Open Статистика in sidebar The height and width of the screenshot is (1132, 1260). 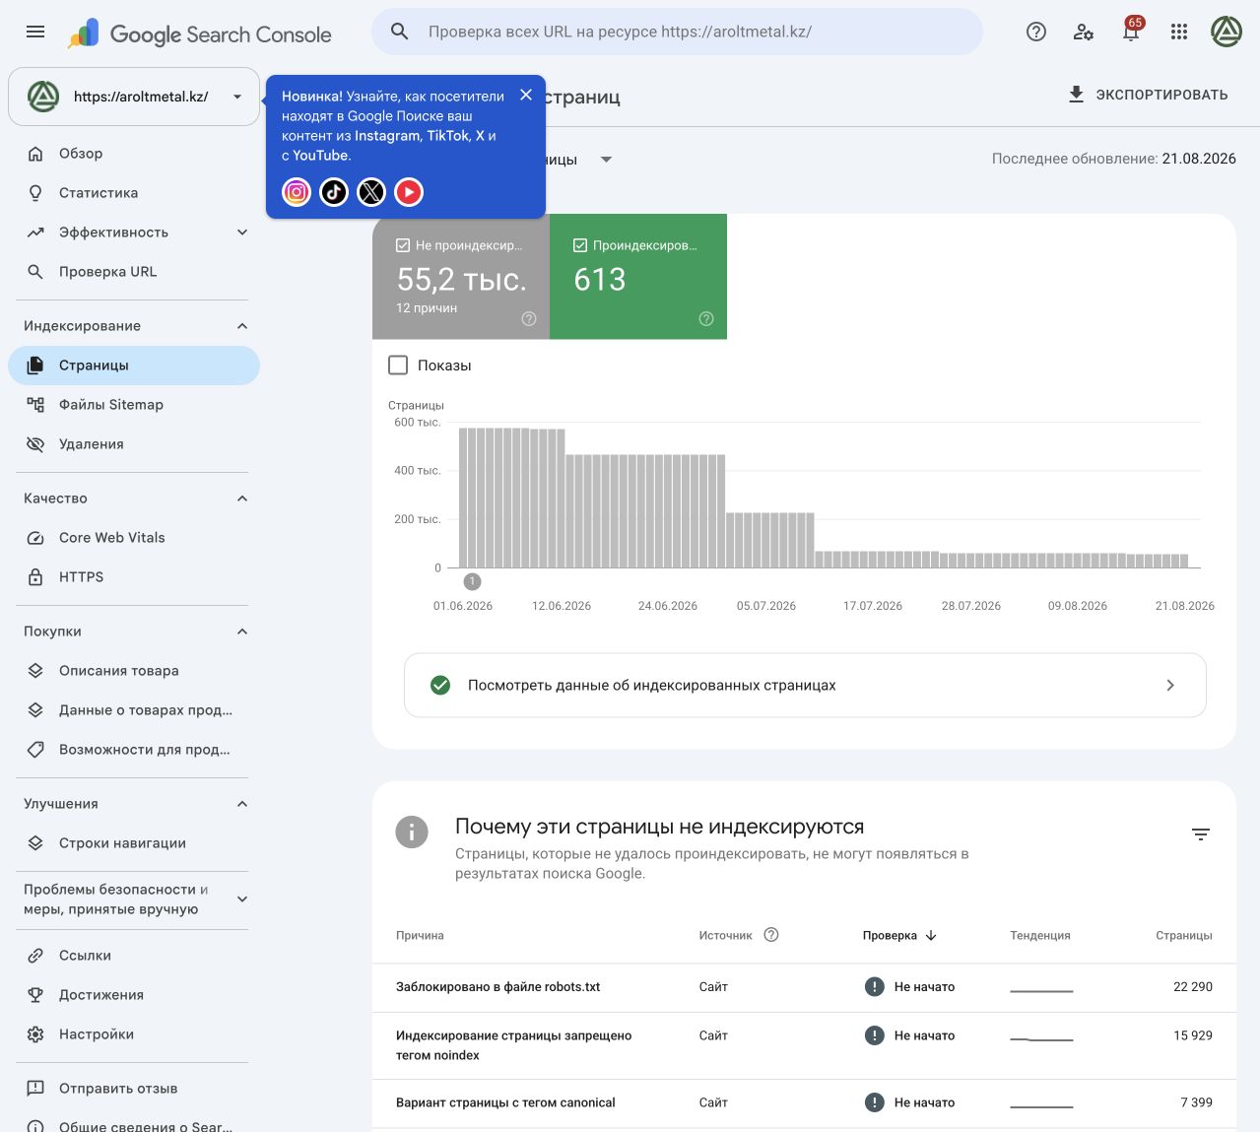pyautogui.click(x=134, y=193)
